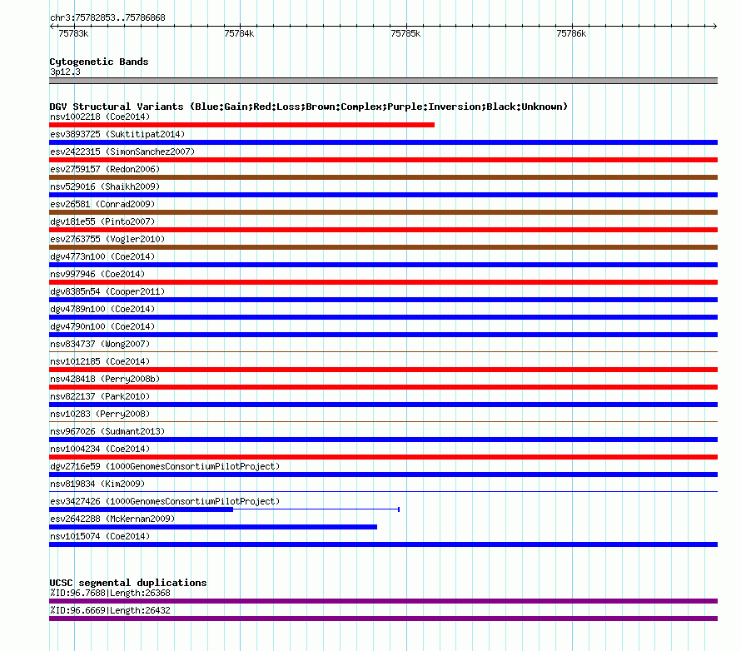
Task: Click the nsv834737 (Wong2007) label
Action: pyautogui.click(x=100, y=344)
